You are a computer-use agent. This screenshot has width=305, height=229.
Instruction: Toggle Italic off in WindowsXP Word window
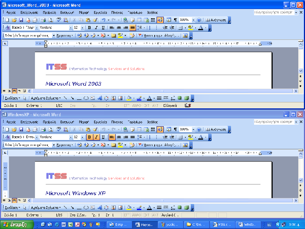[96, 137]
